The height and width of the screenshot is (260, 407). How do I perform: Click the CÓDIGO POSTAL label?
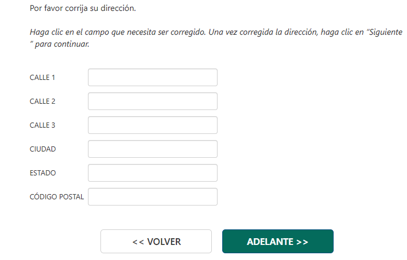57,197
